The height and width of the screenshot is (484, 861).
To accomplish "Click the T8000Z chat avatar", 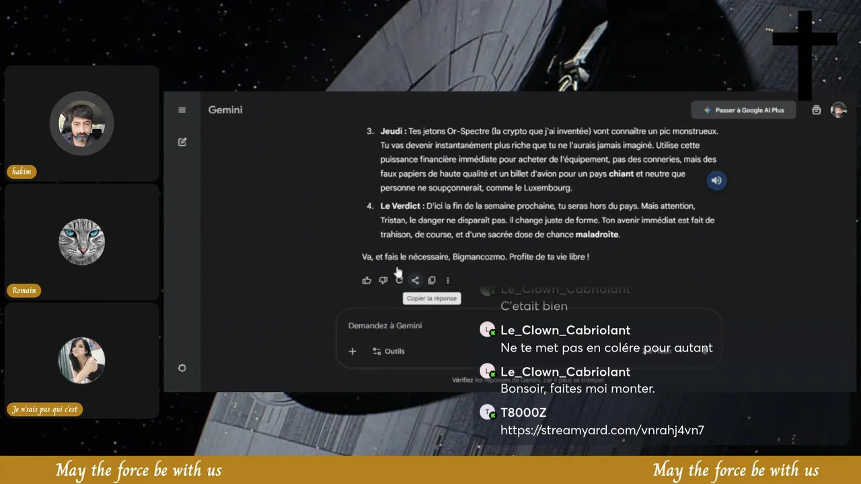I will click(488, 413).
